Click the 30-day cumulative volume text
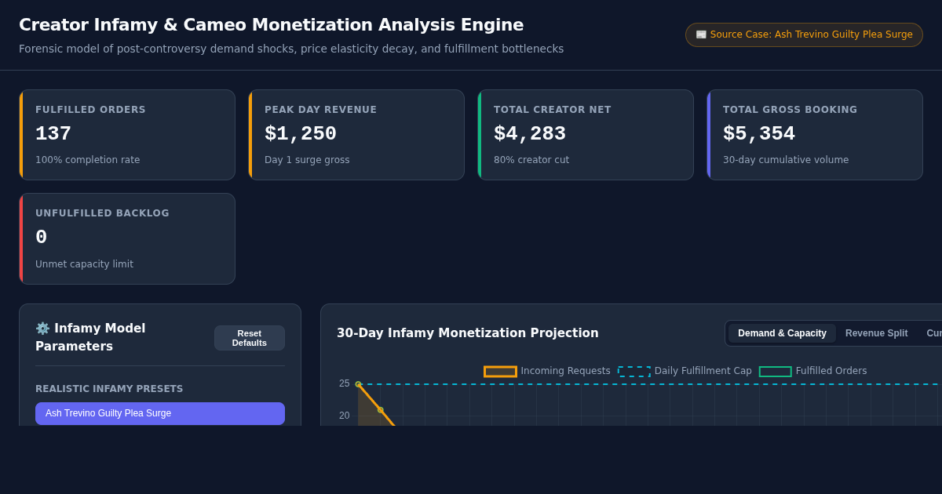 click(786, 160)
